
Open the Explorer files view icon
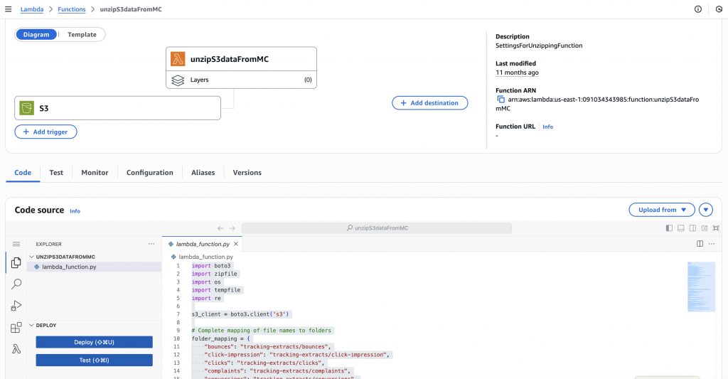[16, 263]
